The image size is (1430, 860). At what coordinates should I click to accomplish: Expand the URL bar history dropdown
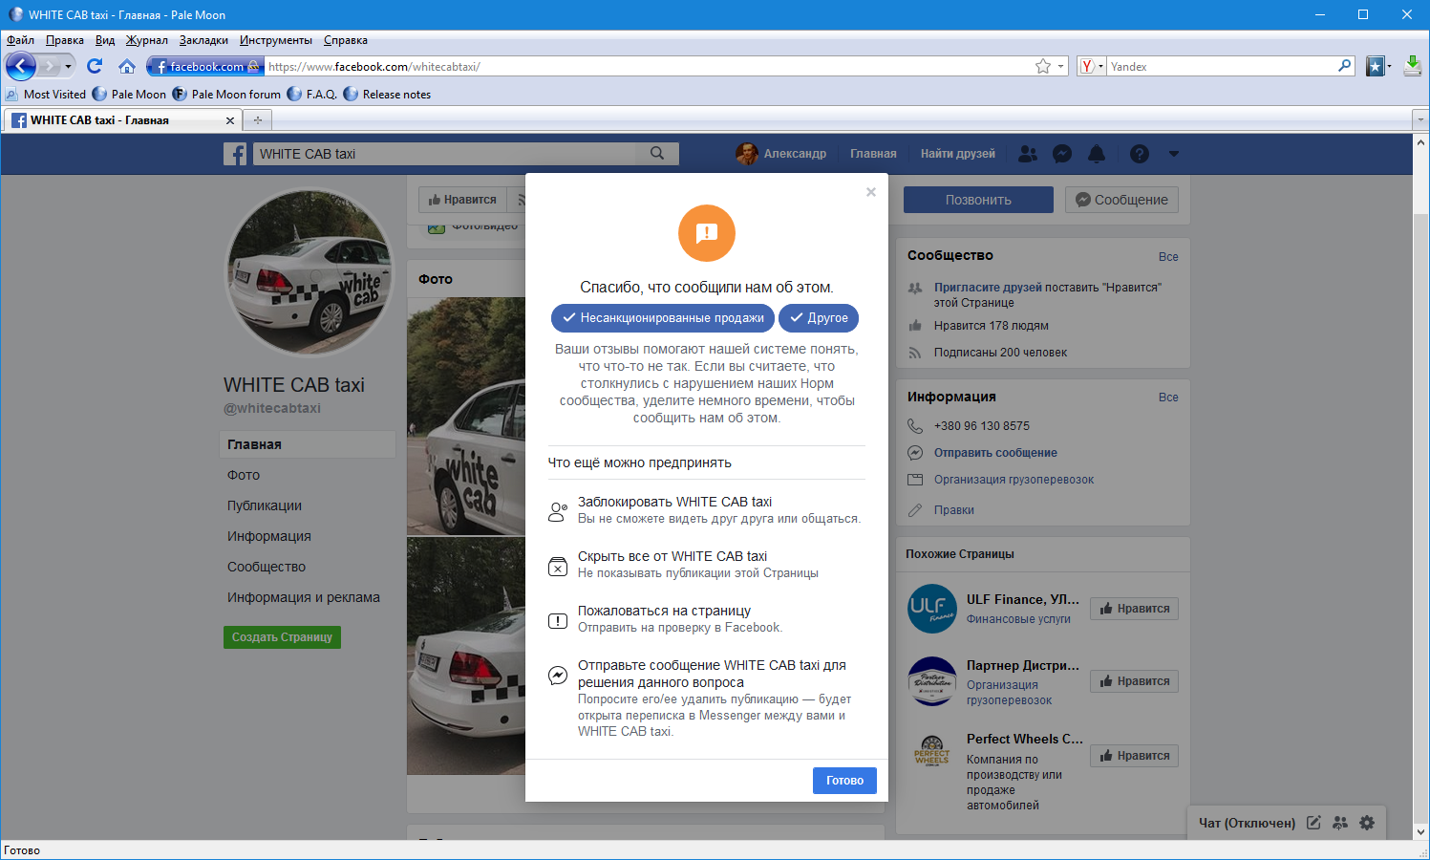pos(1060,67)
